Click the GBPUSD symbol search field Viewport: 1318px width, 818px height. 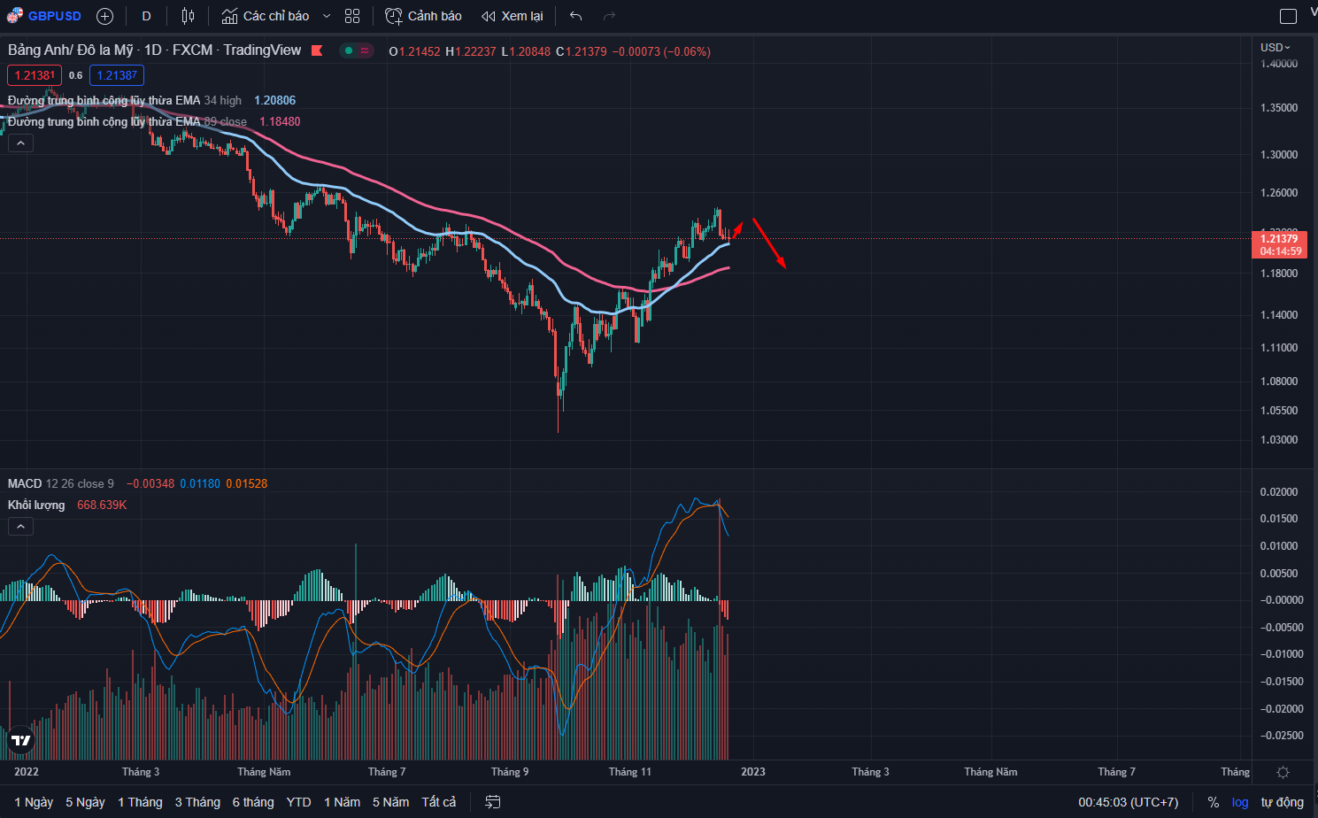[x=54, y=16]
